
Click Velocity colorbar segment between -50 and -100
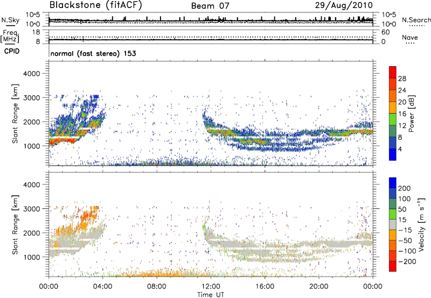(393, 245)
